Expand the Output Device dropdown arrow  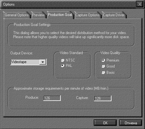point(43,62)
